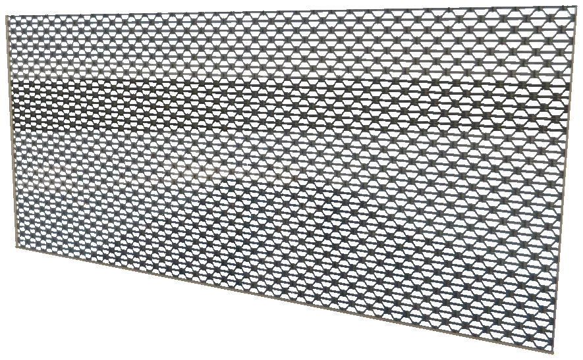Click the white background right of the panel
Screen dimensions: 583x360
579,186
